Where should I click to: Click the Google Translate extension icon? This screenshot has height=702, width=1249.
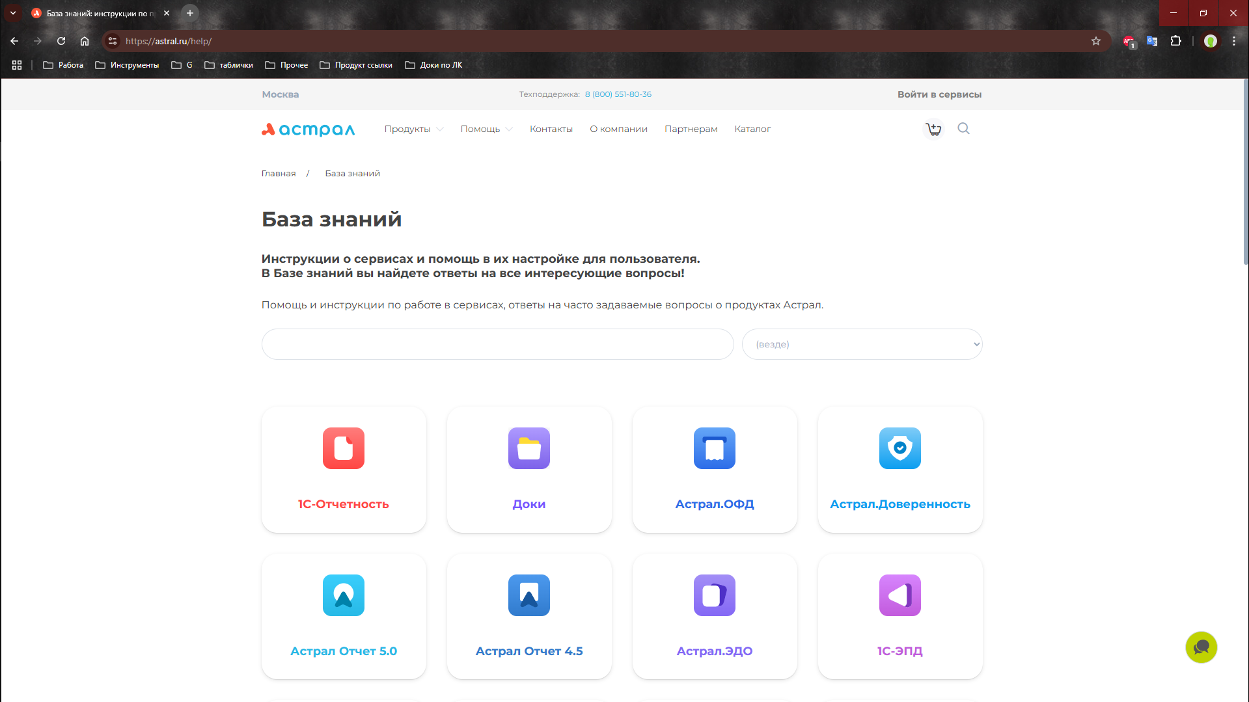tap(1152, 41)
